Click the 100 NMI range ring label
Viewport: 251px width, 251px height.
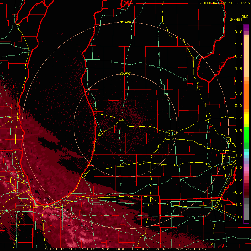click(x=125, y=22)
